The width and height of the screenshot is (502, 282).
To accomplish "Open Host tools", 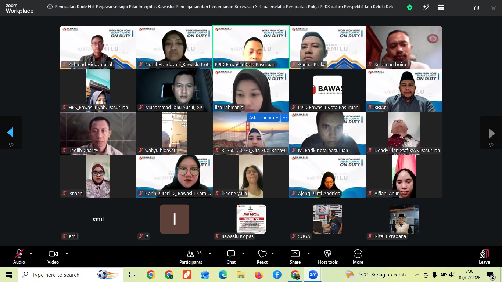I will (328, 257).
